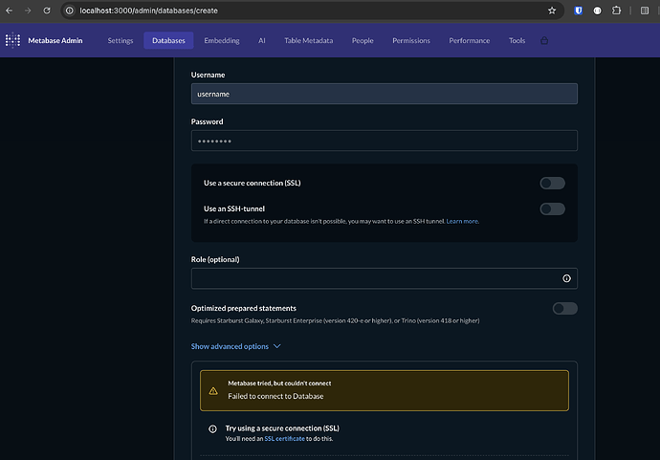Toggle Optimized prepared statements
This screenshot has width=660, height=460.
pos(565,309)
